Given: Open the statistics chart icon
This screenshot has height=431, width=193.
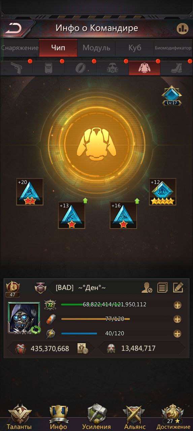Looking at the screenshot, I should (x=182, y=29).
